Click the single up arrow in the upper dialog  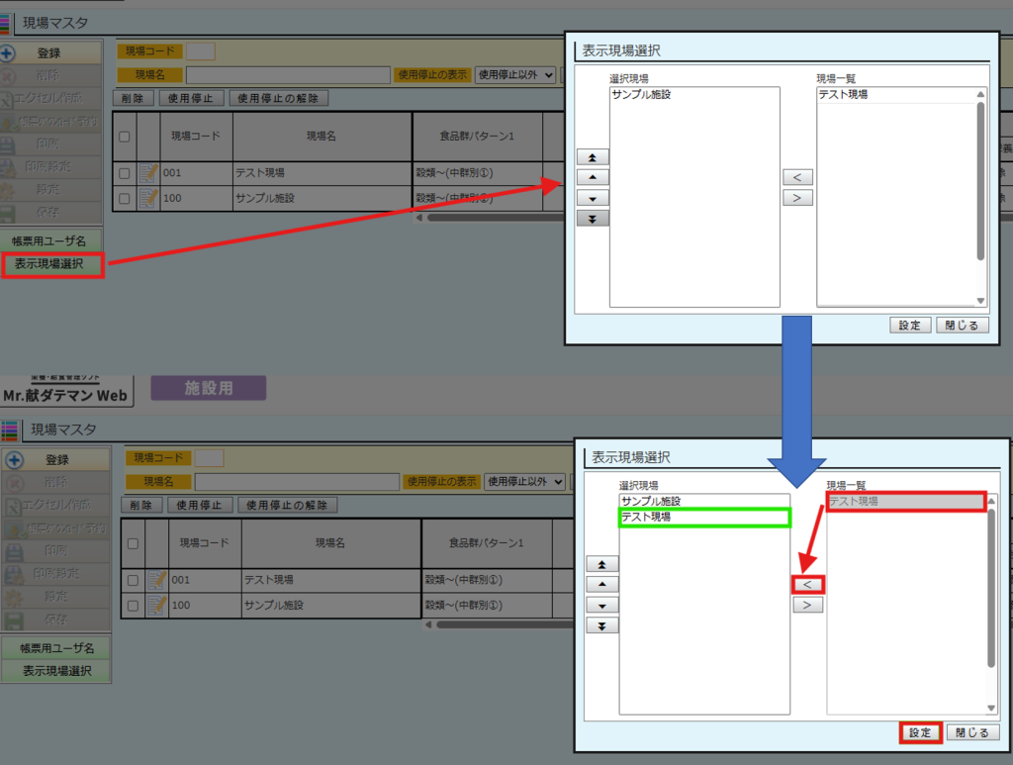(593, 177)
